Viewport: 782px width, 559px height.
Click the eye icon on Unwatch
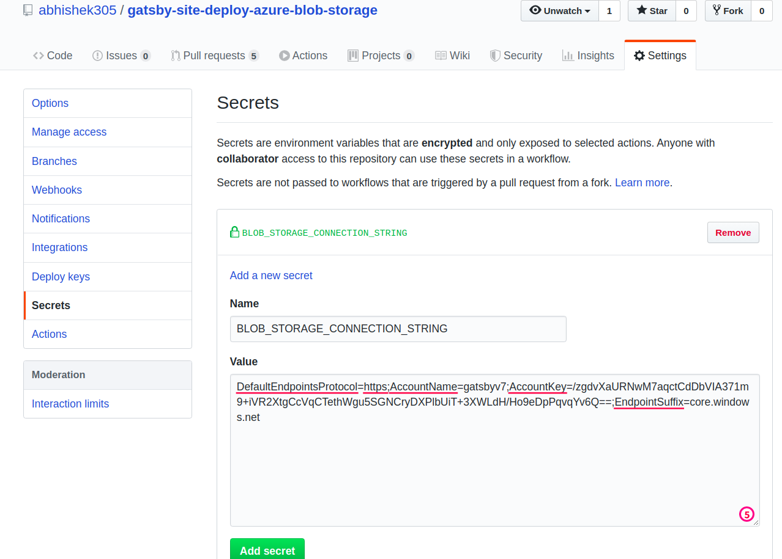(x=535, y=10)
